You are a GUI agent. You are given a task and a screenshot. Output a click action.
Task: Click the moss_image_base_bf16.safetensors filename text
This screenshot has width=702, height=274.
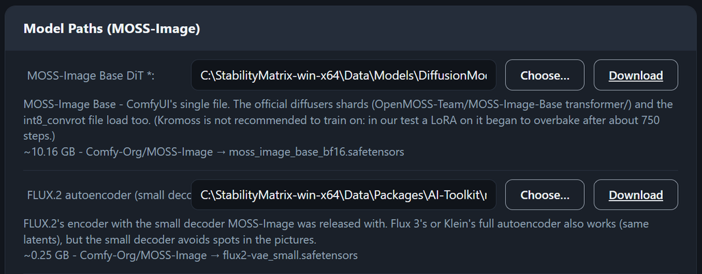316,152
